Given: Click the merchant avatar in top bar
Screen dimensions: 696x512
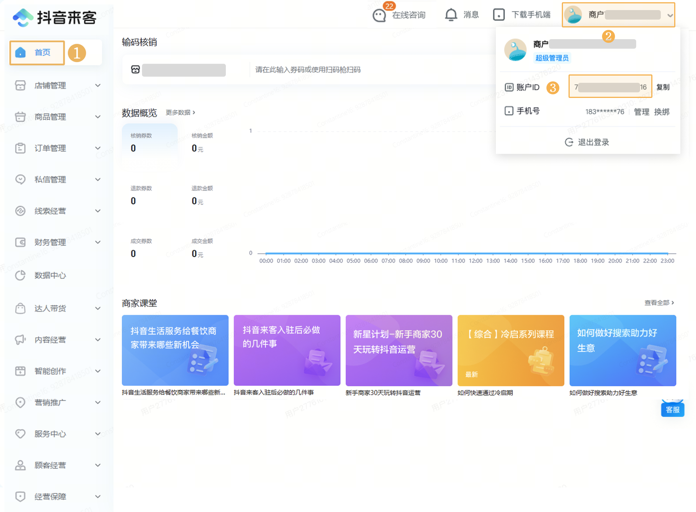Looking at the screenshot, I should pyautogui.click(x=573, y=15).
